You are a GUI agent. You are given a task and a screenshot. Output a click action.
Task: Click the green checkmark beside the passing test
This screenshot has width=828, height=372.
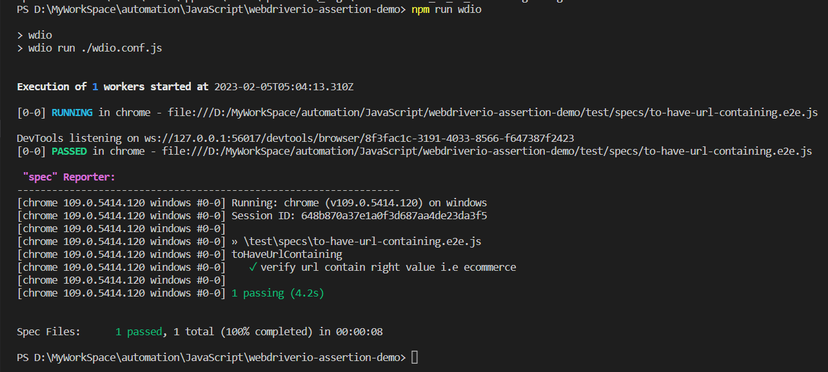point(252,266)
